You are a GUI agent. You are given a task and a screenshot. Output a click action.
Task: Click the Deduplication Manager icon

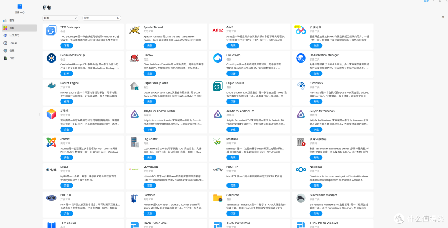point(301,58)
